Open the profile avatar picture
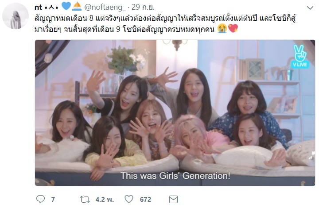Viewport: 319px width, 208px height. (x=16, y=16)
